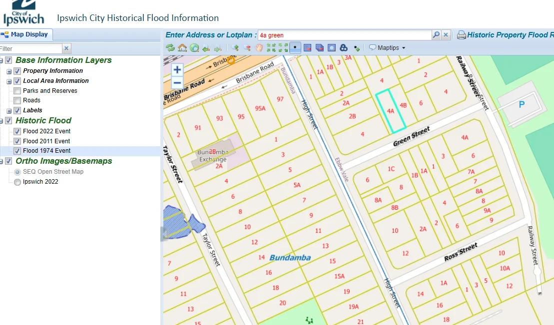Click the search magnifier beside address box

pos(436,35)
